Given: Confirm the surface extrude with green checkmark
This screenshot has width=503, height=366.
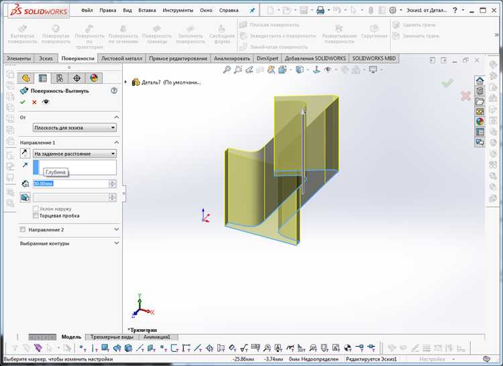Looking at the screenshot, I should [22, 103].
